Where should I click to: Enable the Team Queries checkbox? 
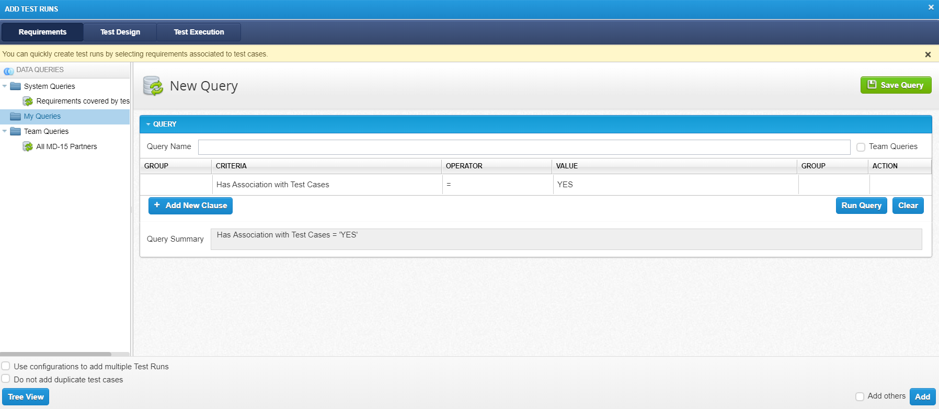(x=861, y=147)
